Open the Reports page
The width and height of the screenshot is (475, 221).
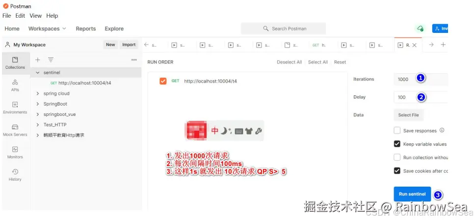click(x=86, y=28)
